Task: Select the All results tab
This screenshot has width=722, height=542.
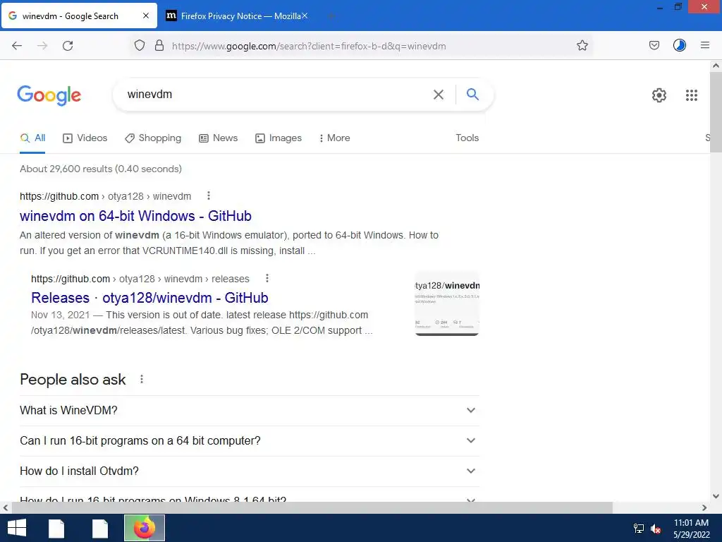Action: pyautogui.click(x=32, y=138)
